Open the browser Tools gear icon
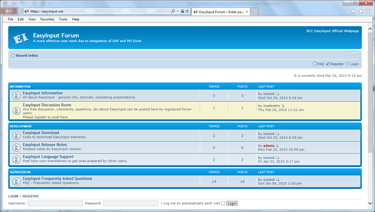Image resolution: width=375 pixels, height=212 pixels. point(368,11)
